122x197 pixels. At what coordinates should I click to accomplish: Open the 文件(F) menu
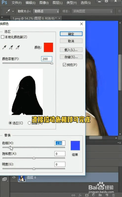(17, 3)
